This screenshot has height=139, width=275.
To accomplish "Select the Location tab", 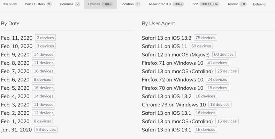I will 130,4.
